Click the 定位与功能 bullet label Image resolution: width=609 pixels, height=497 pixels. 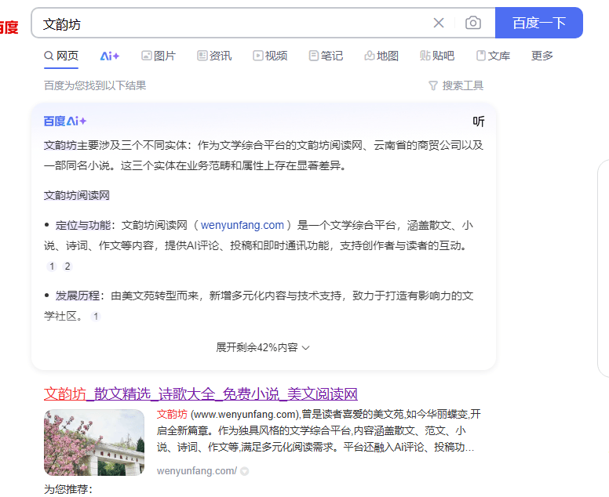point(82,225)
